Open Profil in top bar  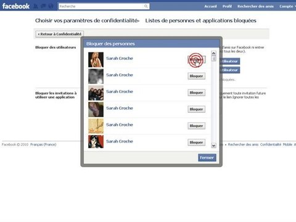point(227,6)
